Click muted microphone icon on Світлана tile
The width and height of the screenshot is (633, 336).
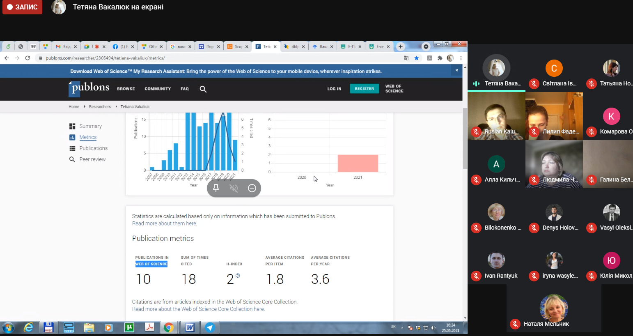coord(534,84)
